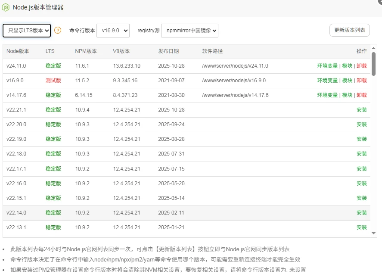382x277 pixels.
Task: Click 模块 for v14.17.6
Action: click(347, 95)
